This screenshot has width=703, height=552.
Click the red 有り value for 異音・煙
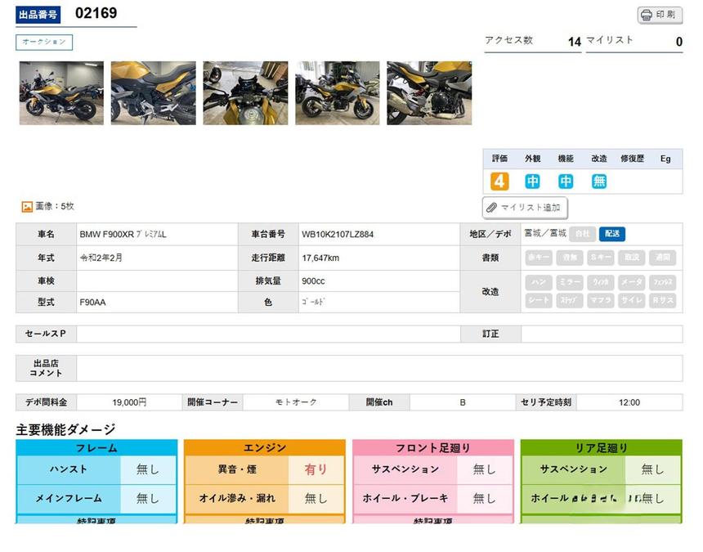(x=316, y=469)
